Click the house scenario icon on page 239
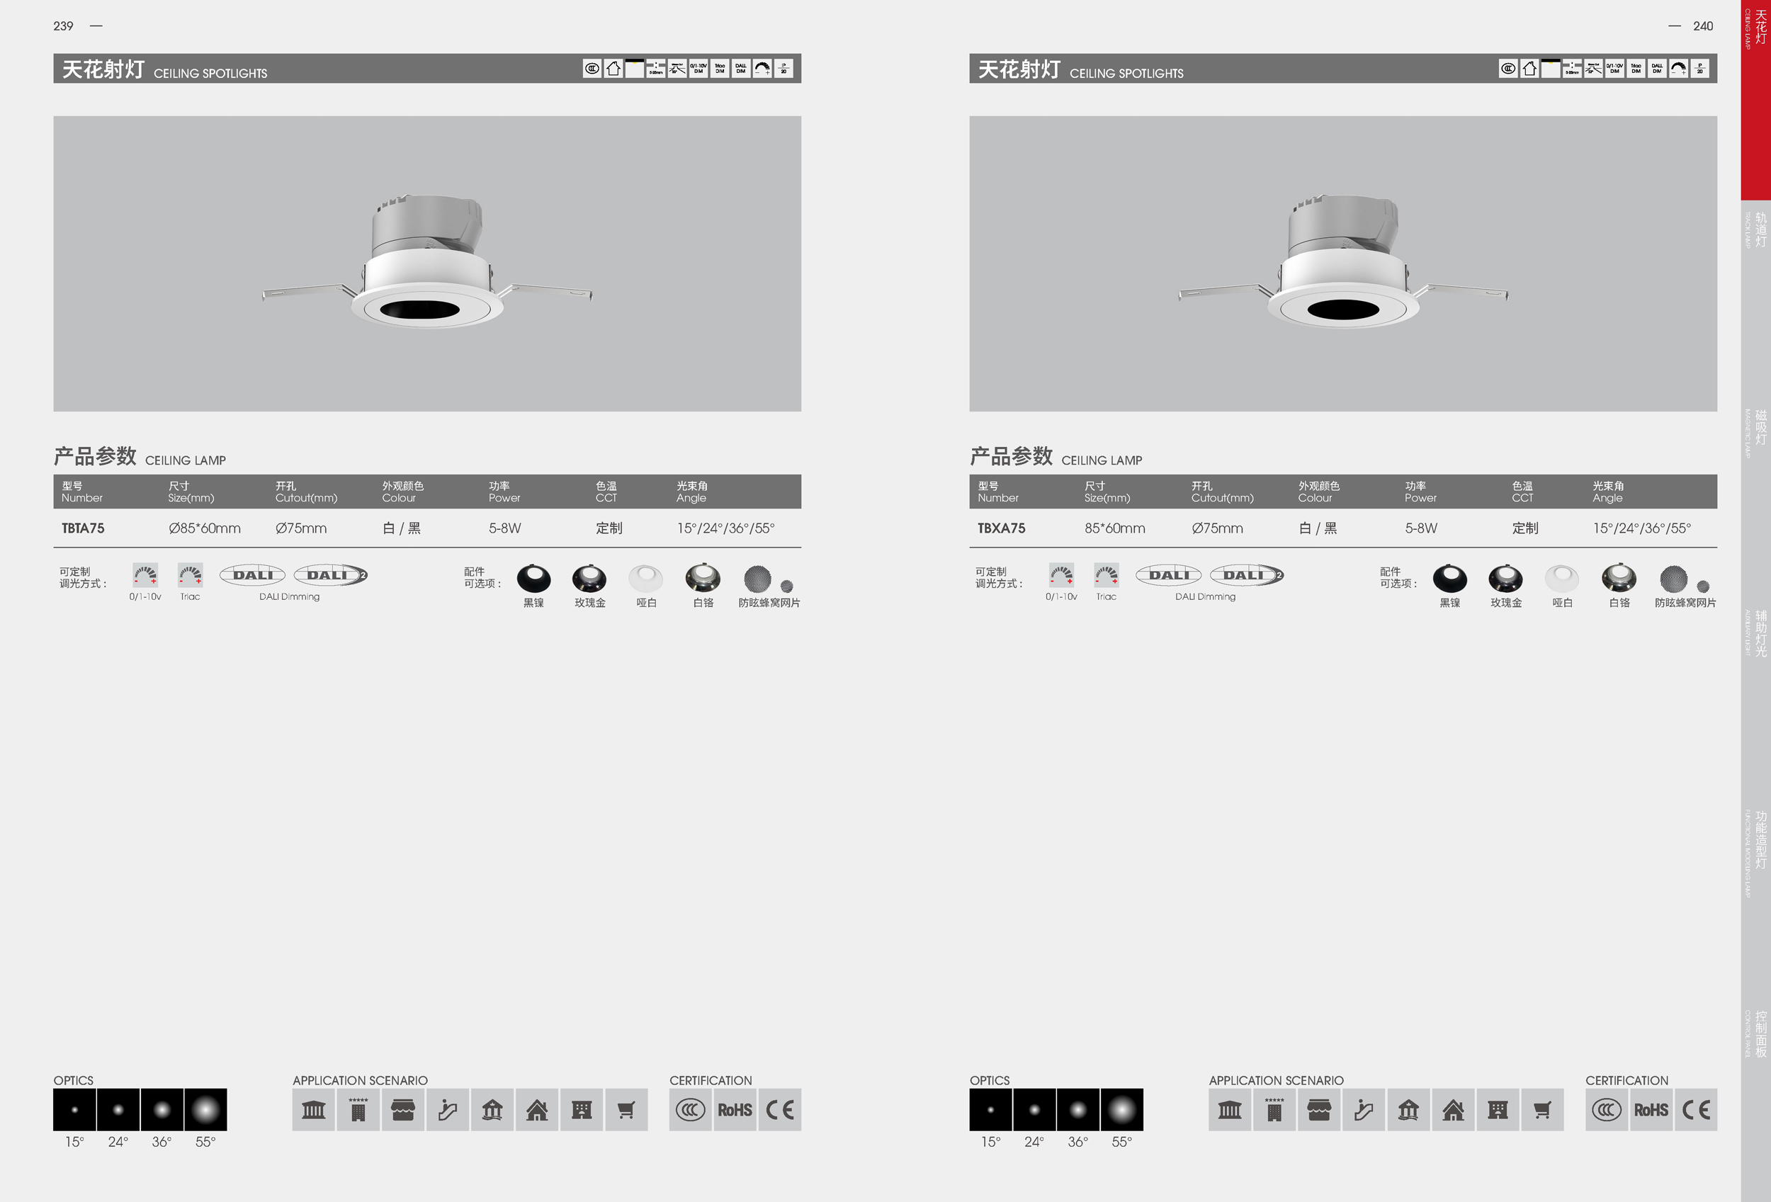Viewport: 1771px width, 1202px height. point(536,1110)
